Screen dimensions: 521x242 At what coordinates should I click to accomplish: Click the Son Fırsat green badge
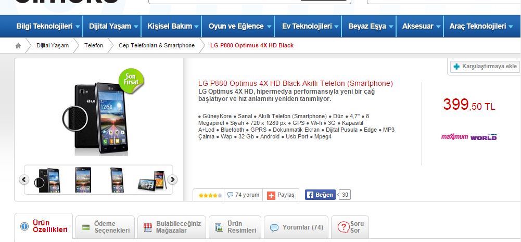(x=131, y=81)
